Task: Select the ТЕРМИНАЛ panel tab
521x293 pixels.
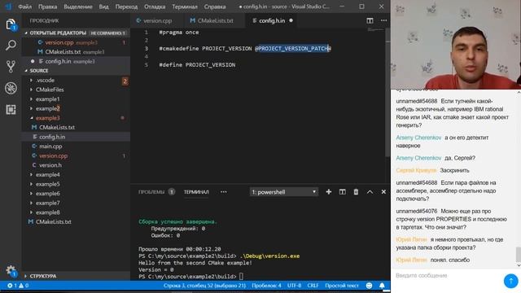Action: coord(196,192)
